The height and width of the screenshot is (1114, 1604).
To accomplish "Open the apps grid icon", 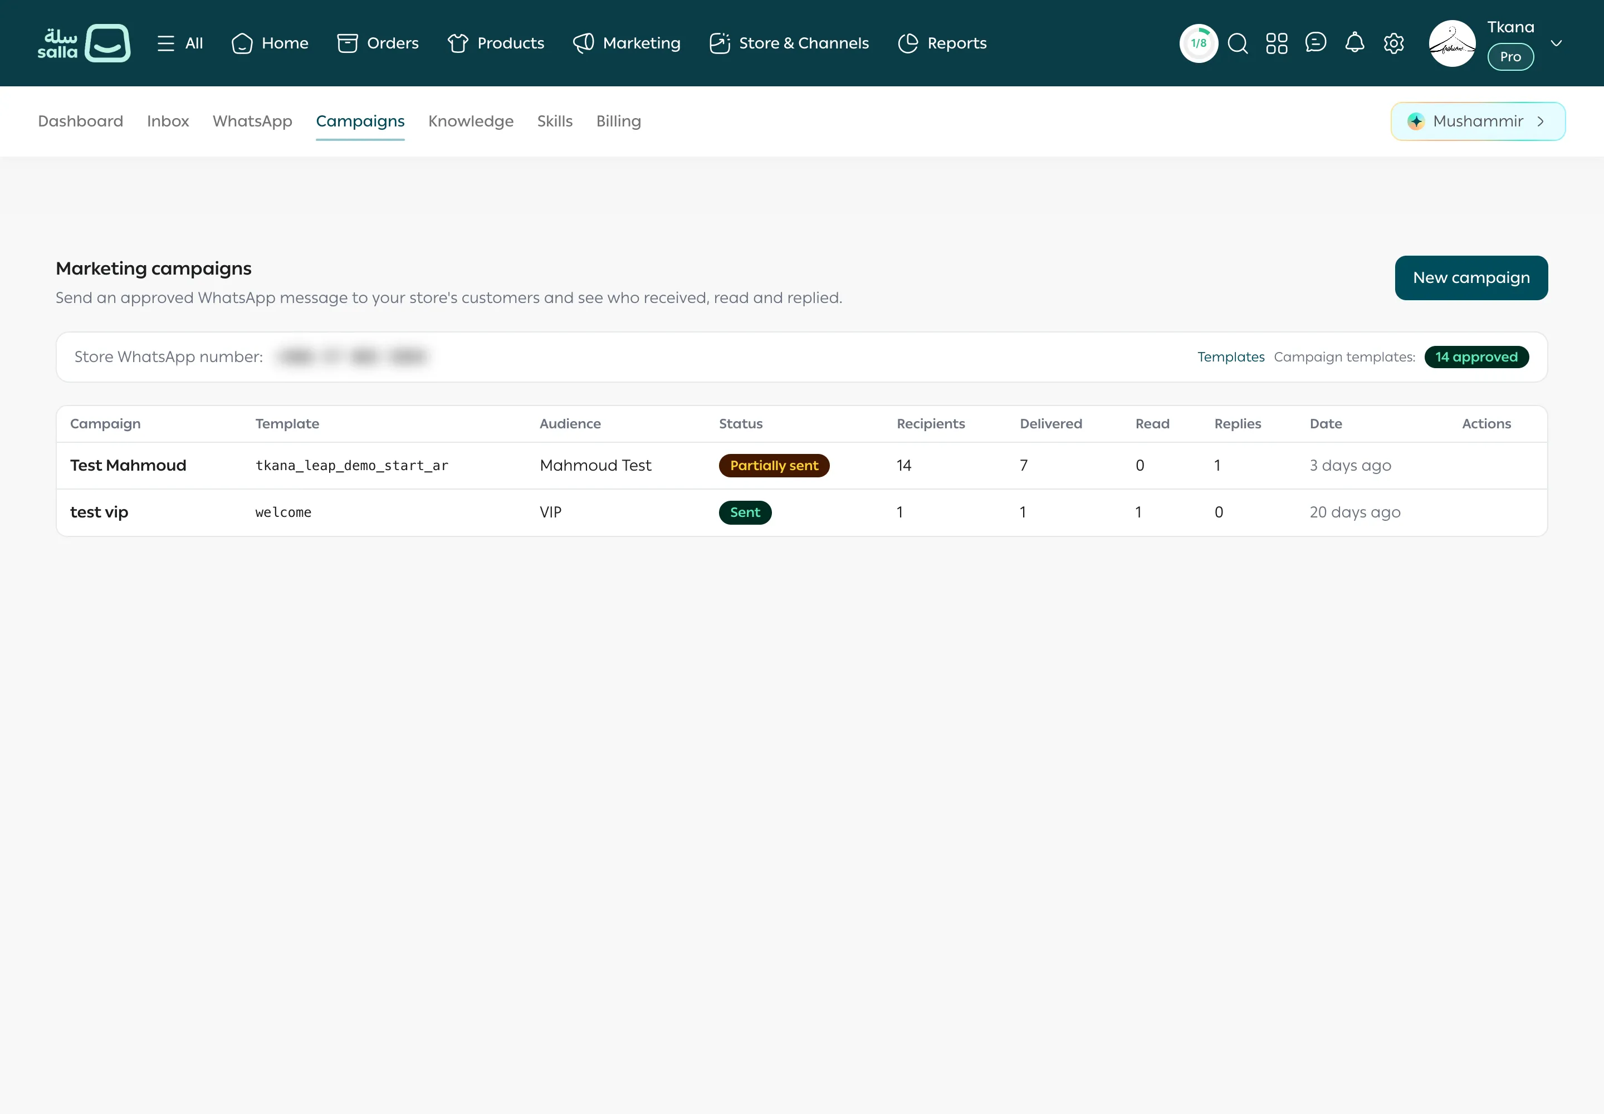I will pos(1277,43).
